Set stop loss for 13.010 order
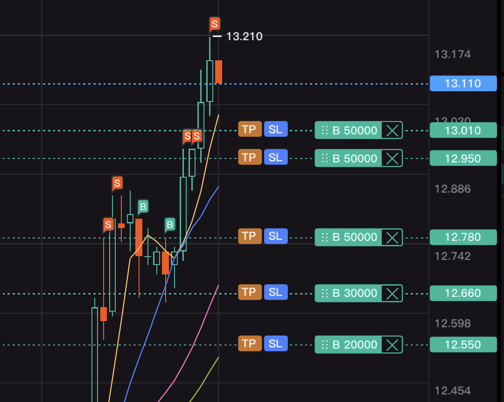Image resolution: width=504 pixels, height=402 pixels. click(276, 129)
